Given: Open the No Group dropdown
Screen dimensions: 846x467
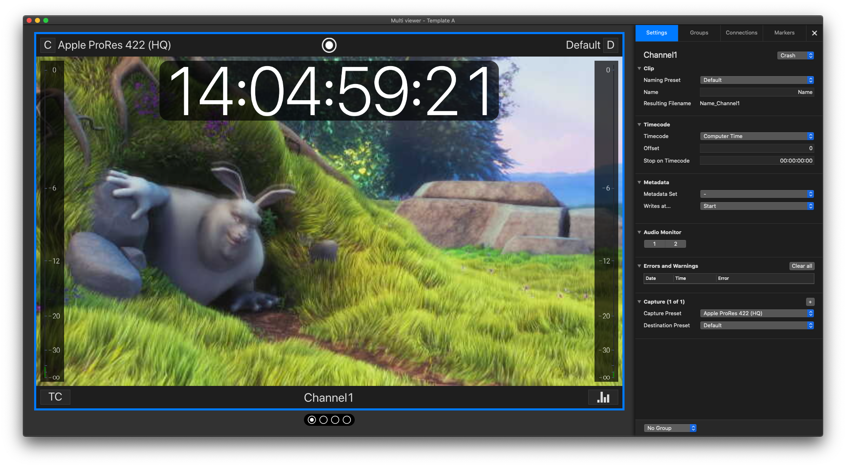Looking at the screenshot, I should 670,428.
